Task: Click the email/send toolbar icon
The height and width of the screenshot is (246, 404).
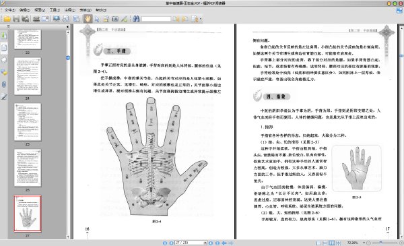Action: coord(46,19)
